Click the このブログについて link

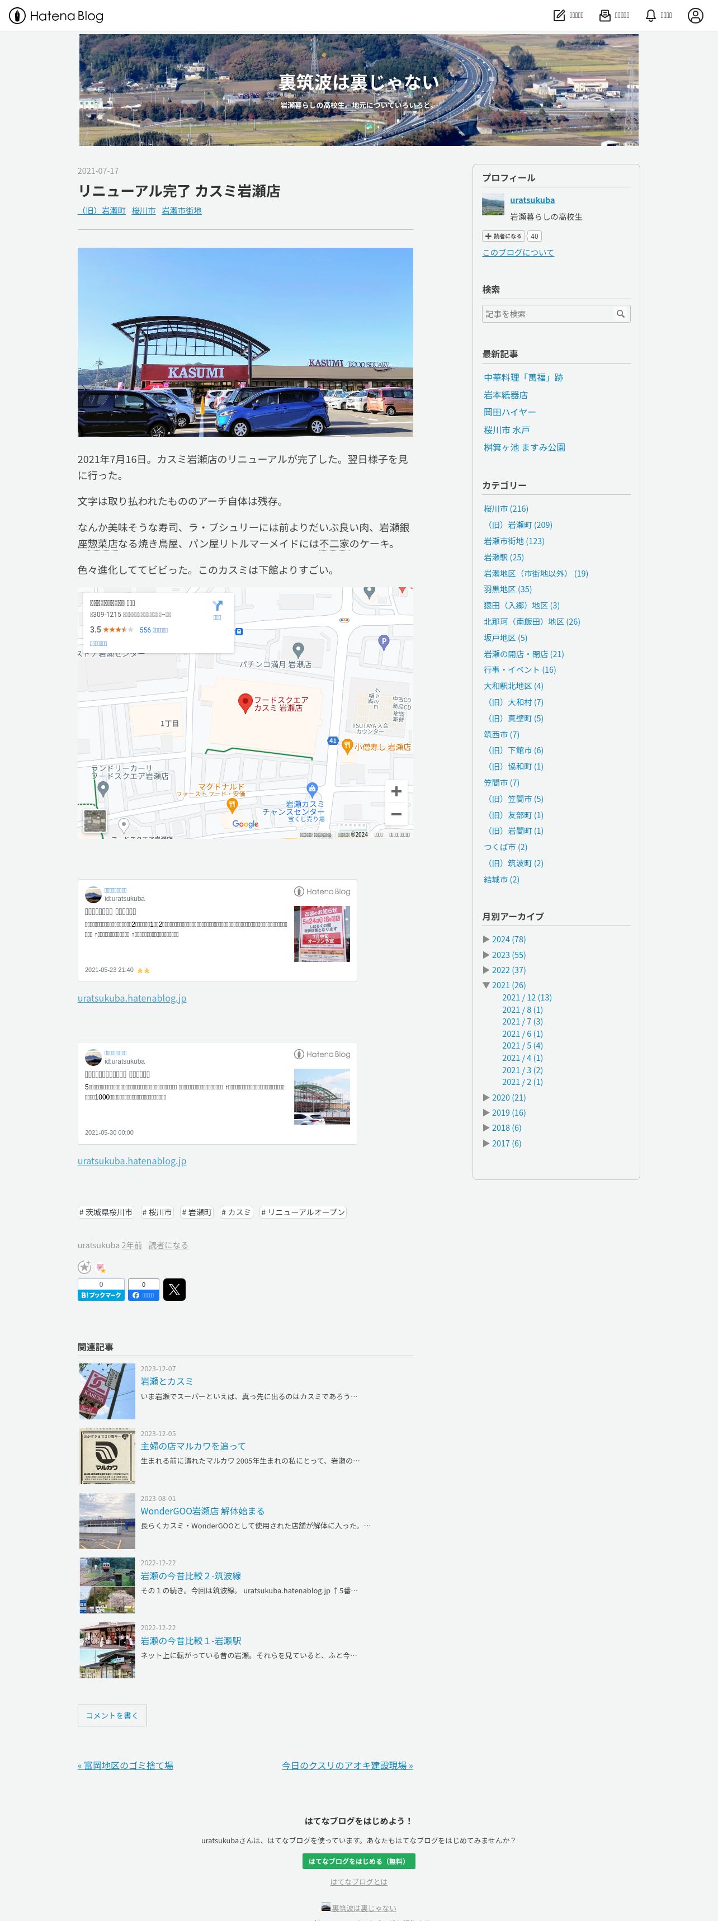coord(518,252)
